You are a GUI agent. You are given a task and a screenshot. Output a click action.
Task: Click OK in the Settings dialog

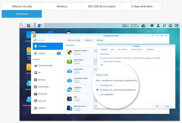coord(157,106)
